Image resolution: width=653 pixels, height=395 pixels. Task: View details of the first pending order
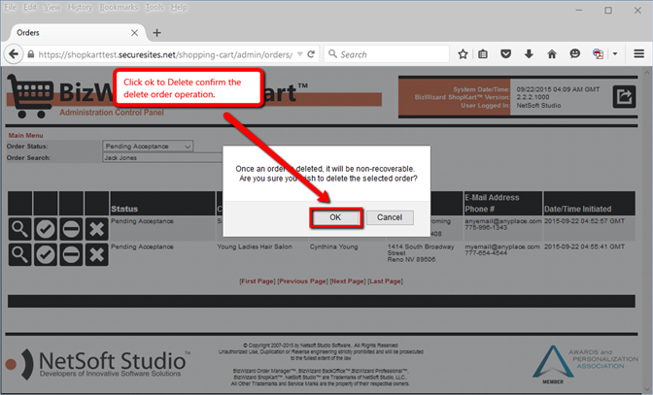pos(19,229)
